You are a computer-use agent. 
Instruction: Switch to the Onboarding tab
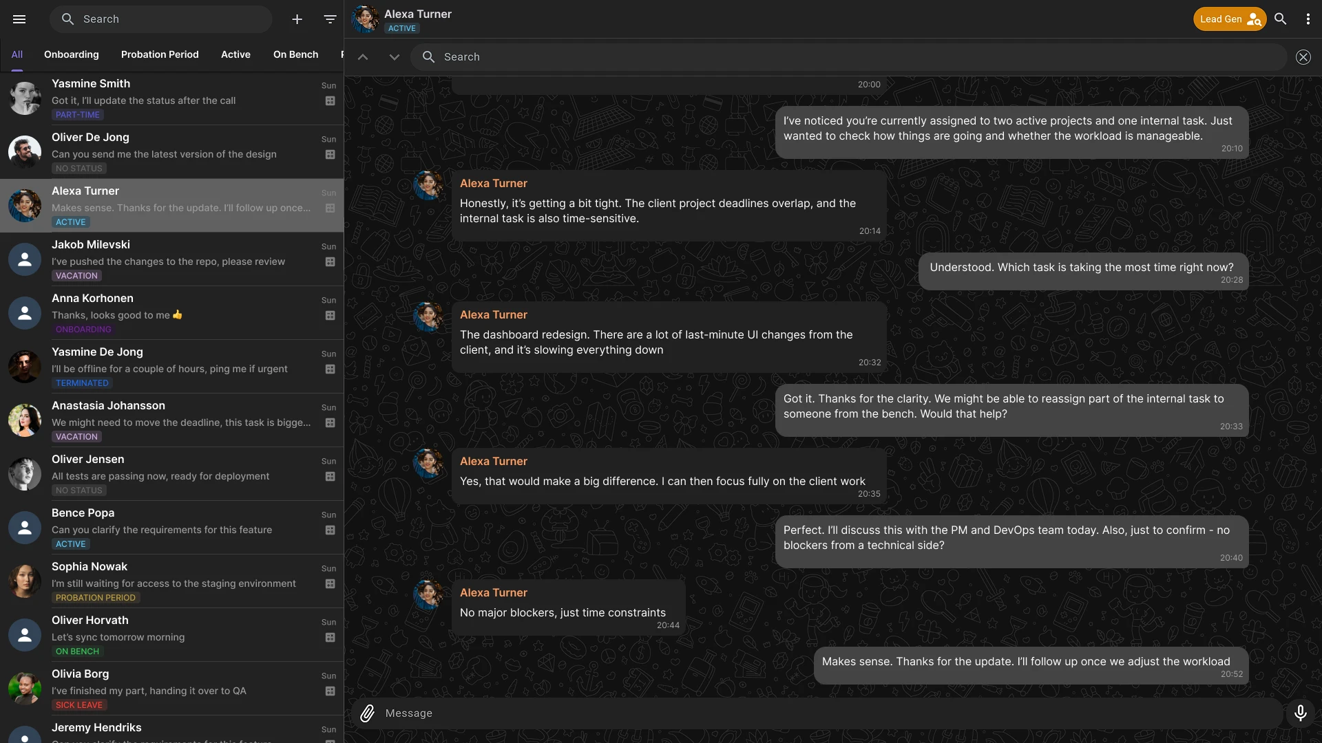click(71, 54)
